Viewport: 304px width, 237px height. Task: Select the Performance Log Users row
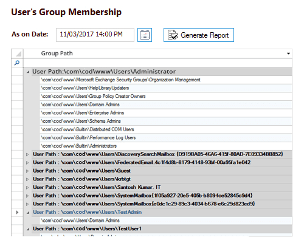point(166,138)
